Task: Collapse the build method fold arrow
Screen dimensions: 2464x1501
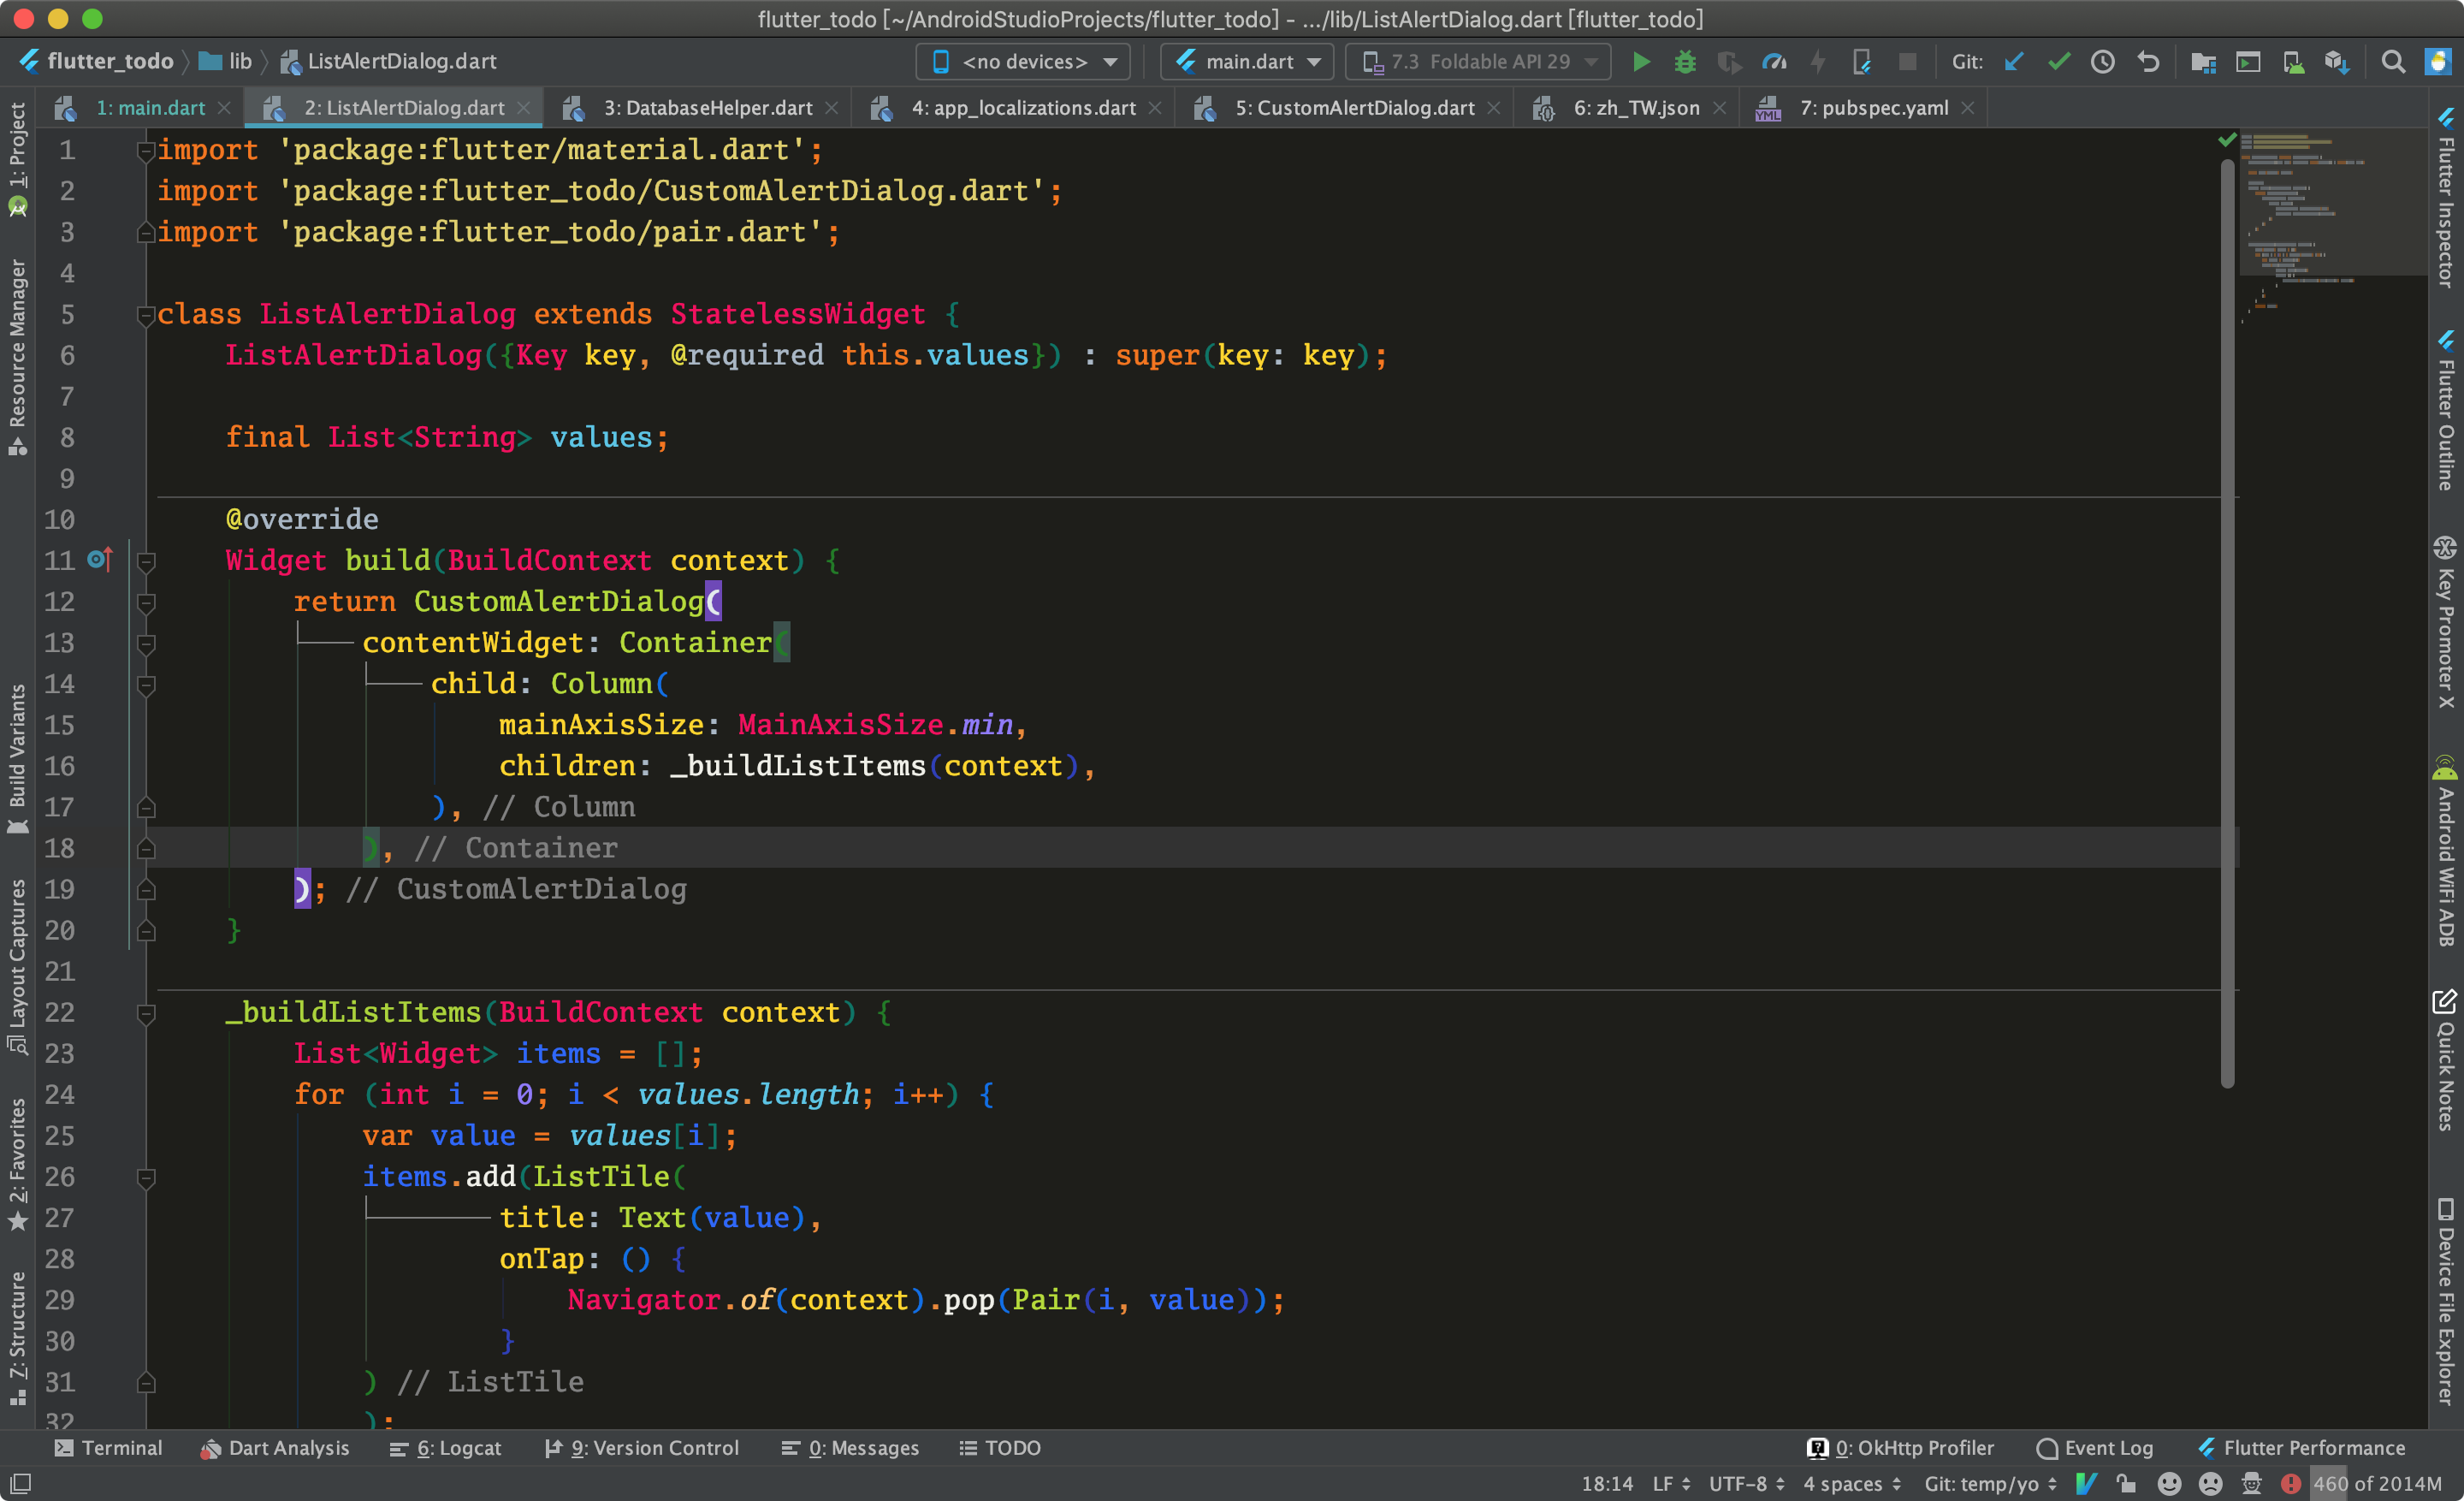Action: (146, 563)
